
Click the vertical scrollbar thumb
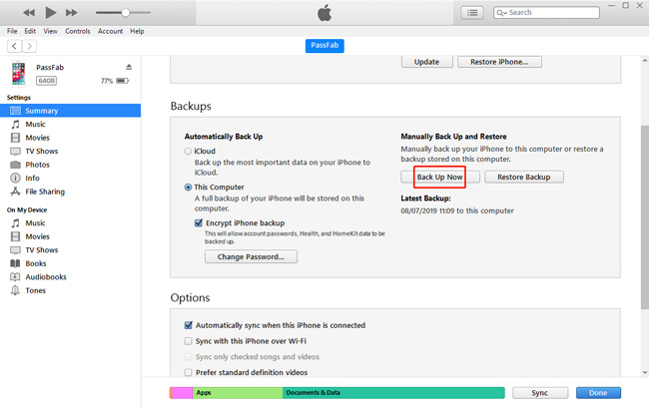(644, 217)
